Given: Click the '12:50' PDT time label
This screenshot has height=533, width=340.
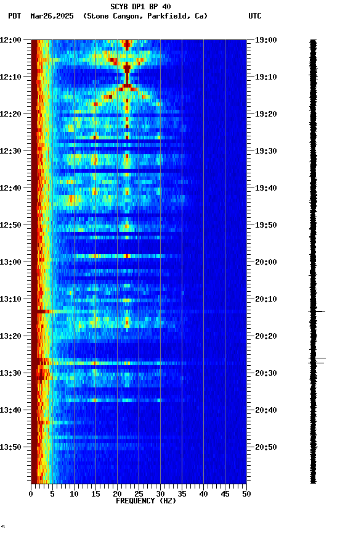Looking at the screenshot, I should [10, 225].
